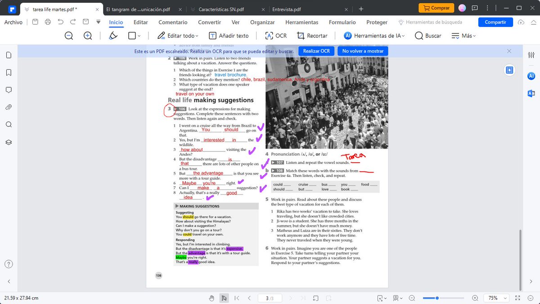540x304 pixels.
Task: Switch to the Editar tab
Action: click(x=141, y=22)
